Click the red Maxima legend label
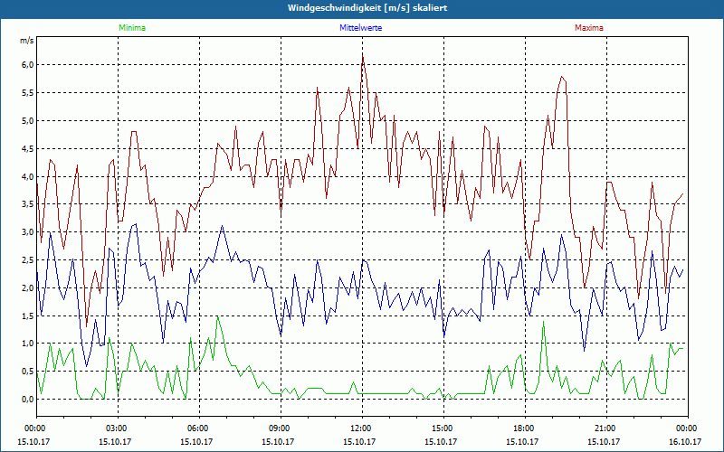724x452 pixels. click(589, 28)
